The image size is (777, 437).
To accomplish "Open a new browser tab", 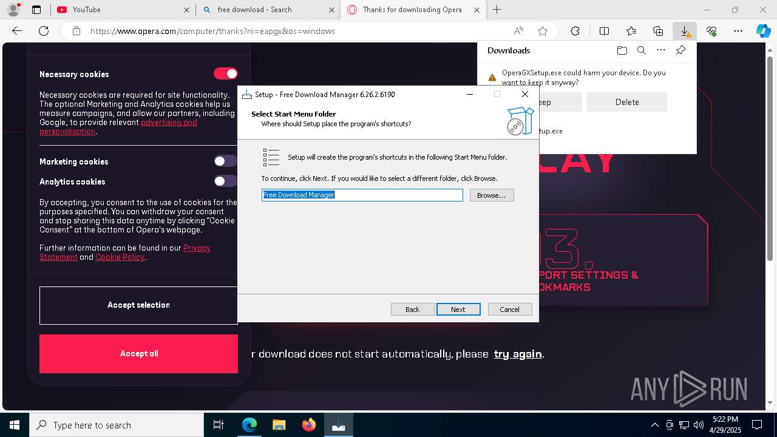I will 497,10.
